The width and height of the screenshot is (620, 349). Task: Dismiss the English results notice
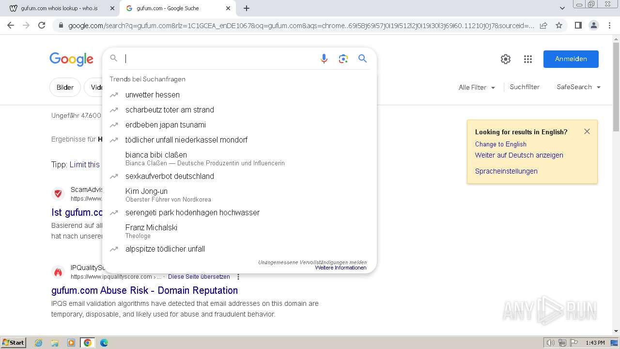(587, 131)
